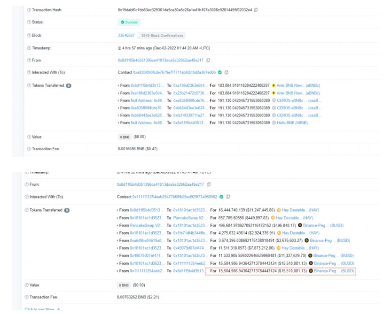Open recipient 0x1111111254eeb2 in 15,504,986.94 BUSD row
Viewport: 391px width, 314px height.
190,263
